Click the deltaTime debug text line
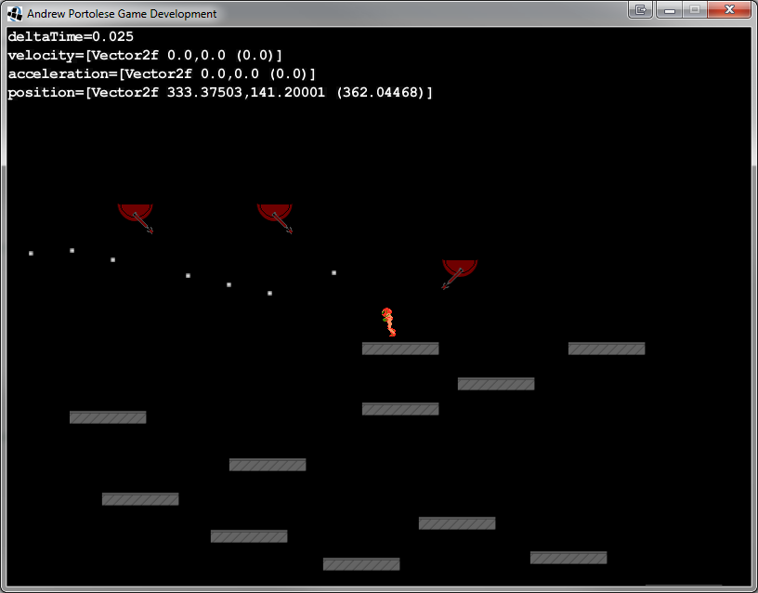The image size is (758, 593). (71, 37)
